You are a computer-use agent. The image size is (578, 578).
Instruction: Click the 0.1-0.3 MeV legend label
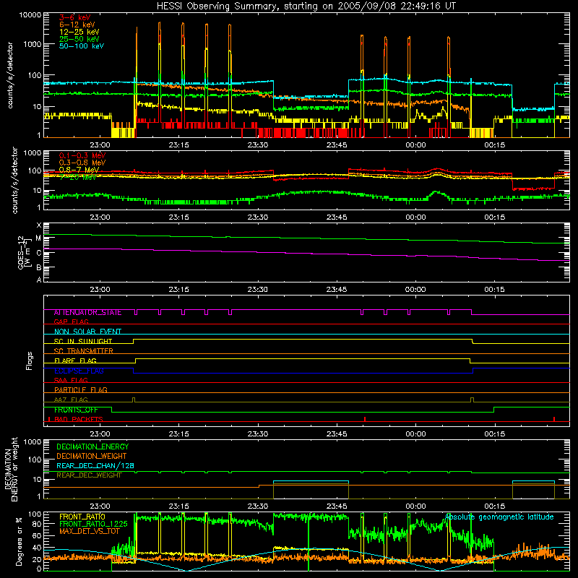coord(82,155)
